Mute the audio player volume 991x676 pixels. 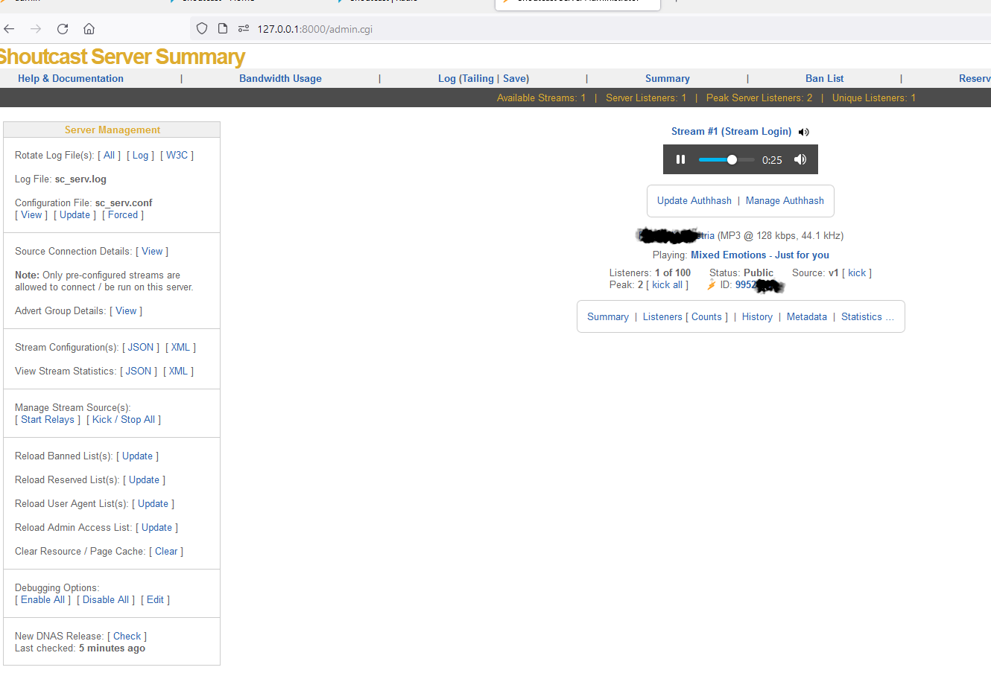pos(800,159)
